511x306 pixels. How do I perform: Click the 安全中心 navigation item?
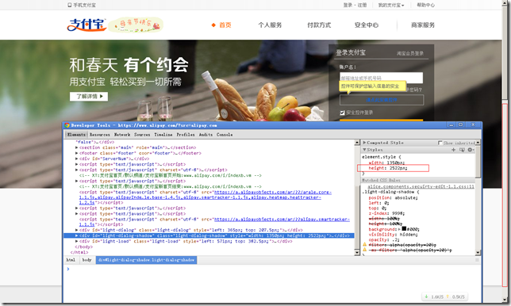pos(367,25)
